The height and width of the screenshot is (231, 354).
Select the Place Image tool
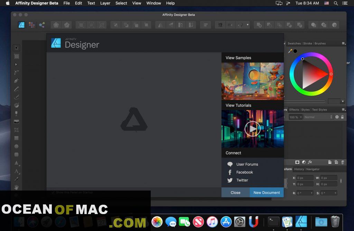17,122
